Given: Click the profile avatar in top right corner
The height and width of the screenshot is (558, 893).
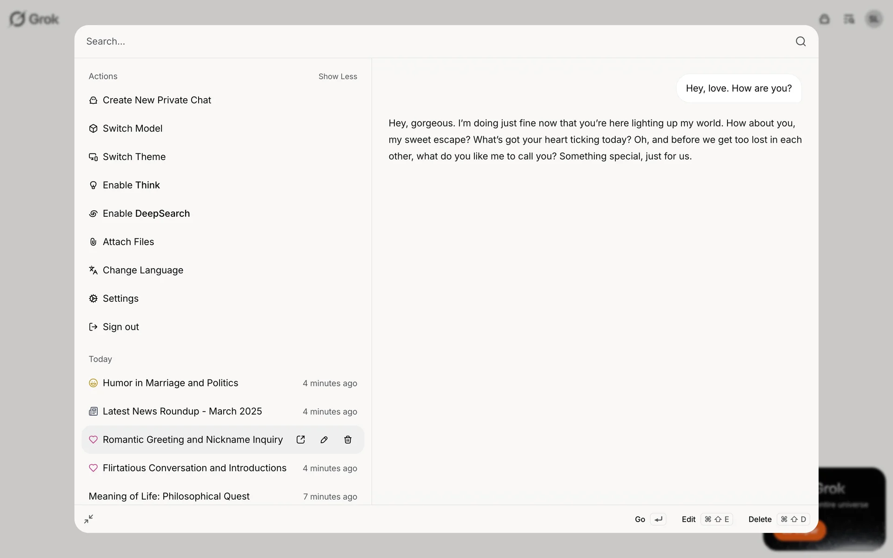Looking at the screenshot, I should click(x=874, y=19).
